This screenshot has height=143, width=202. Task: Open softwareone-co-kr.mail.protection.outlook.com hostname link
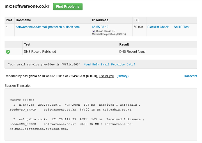[x=48, y=27]
